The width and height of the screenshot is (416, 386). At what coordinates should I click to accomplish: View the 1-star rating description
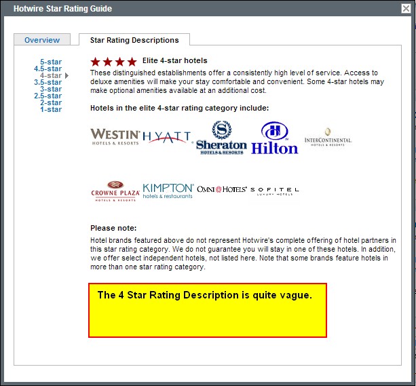point(51,109)
